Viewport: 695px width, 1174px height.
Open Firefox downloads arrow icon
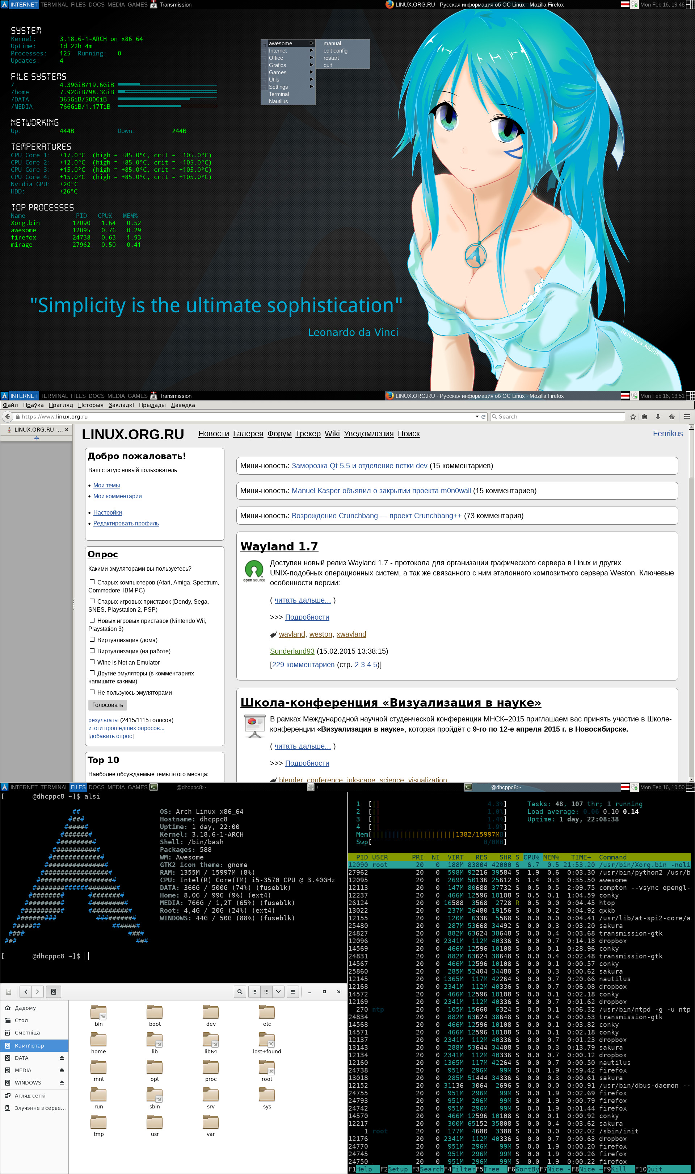tap(658, 416)
